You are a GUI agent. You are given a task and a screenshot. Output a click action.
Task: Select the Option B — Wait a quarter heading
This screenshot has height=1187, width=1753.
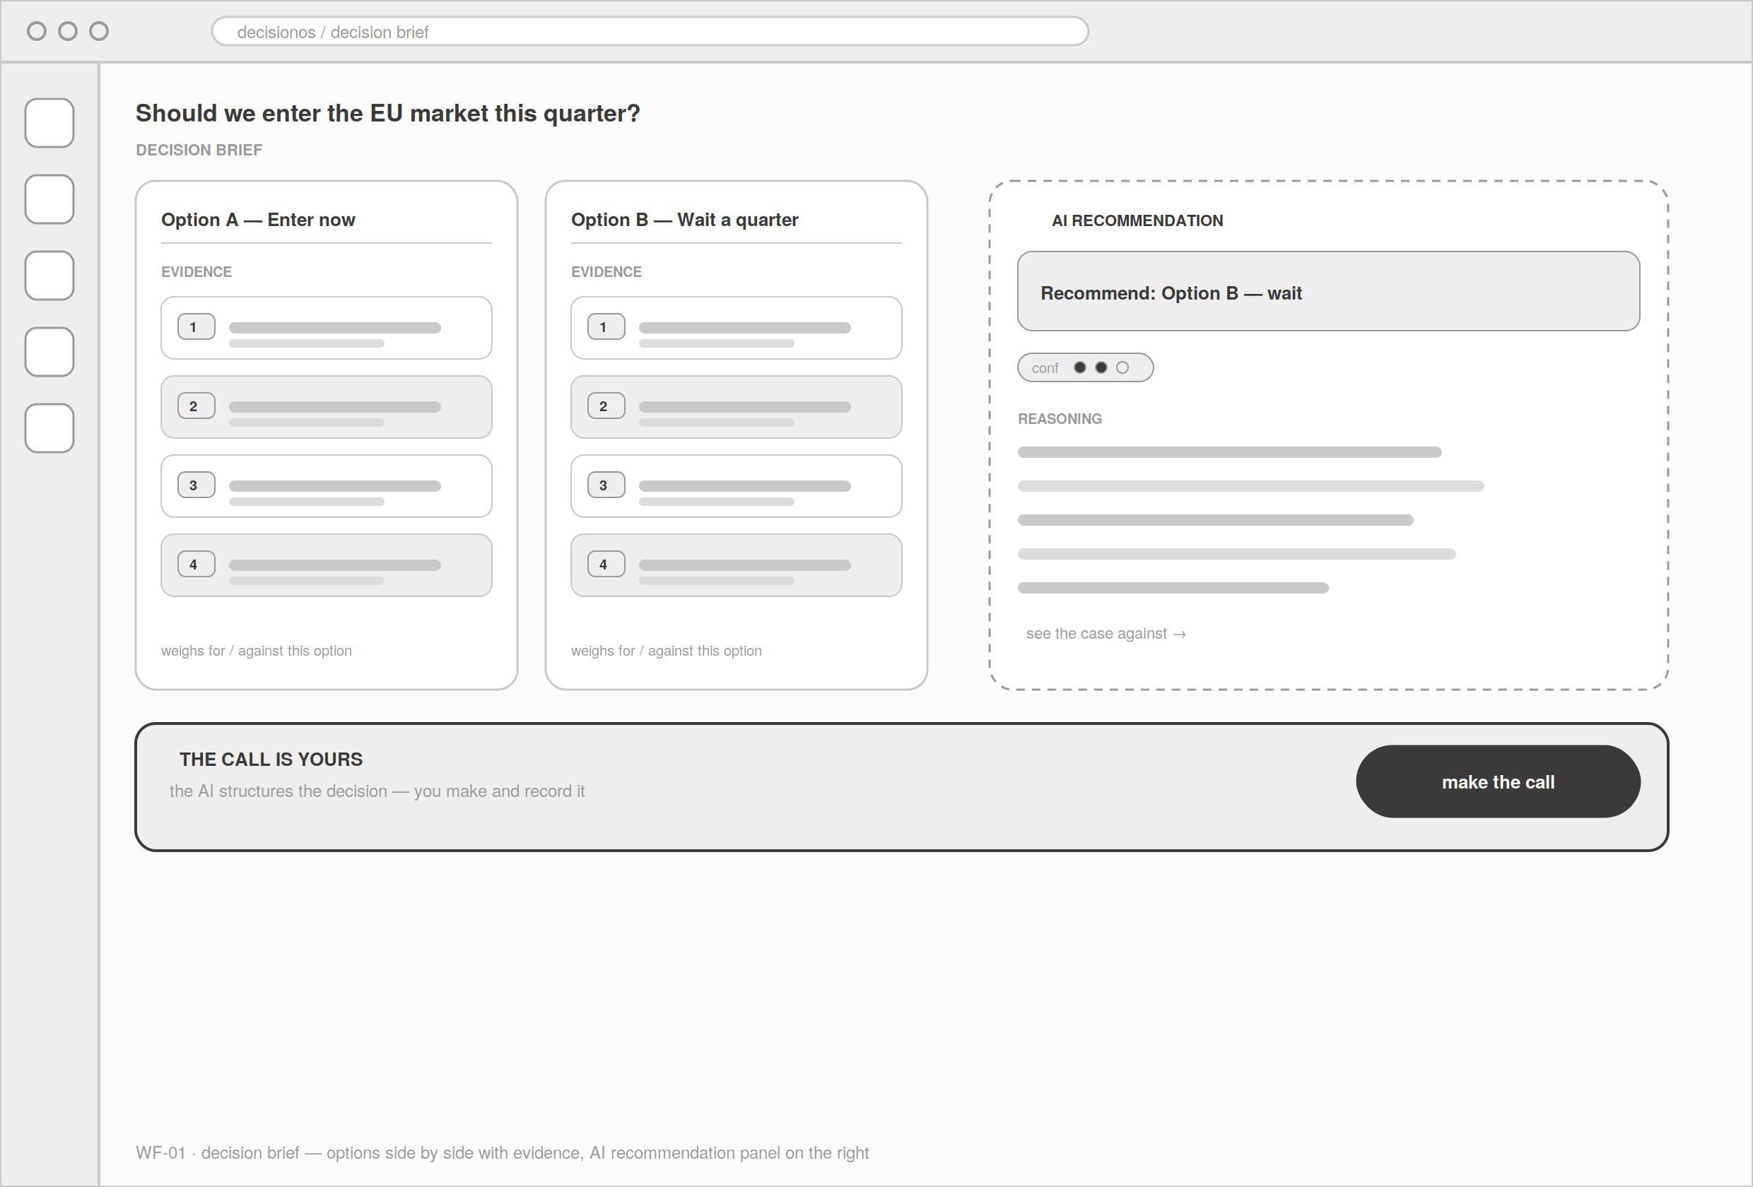click(684, 220)
